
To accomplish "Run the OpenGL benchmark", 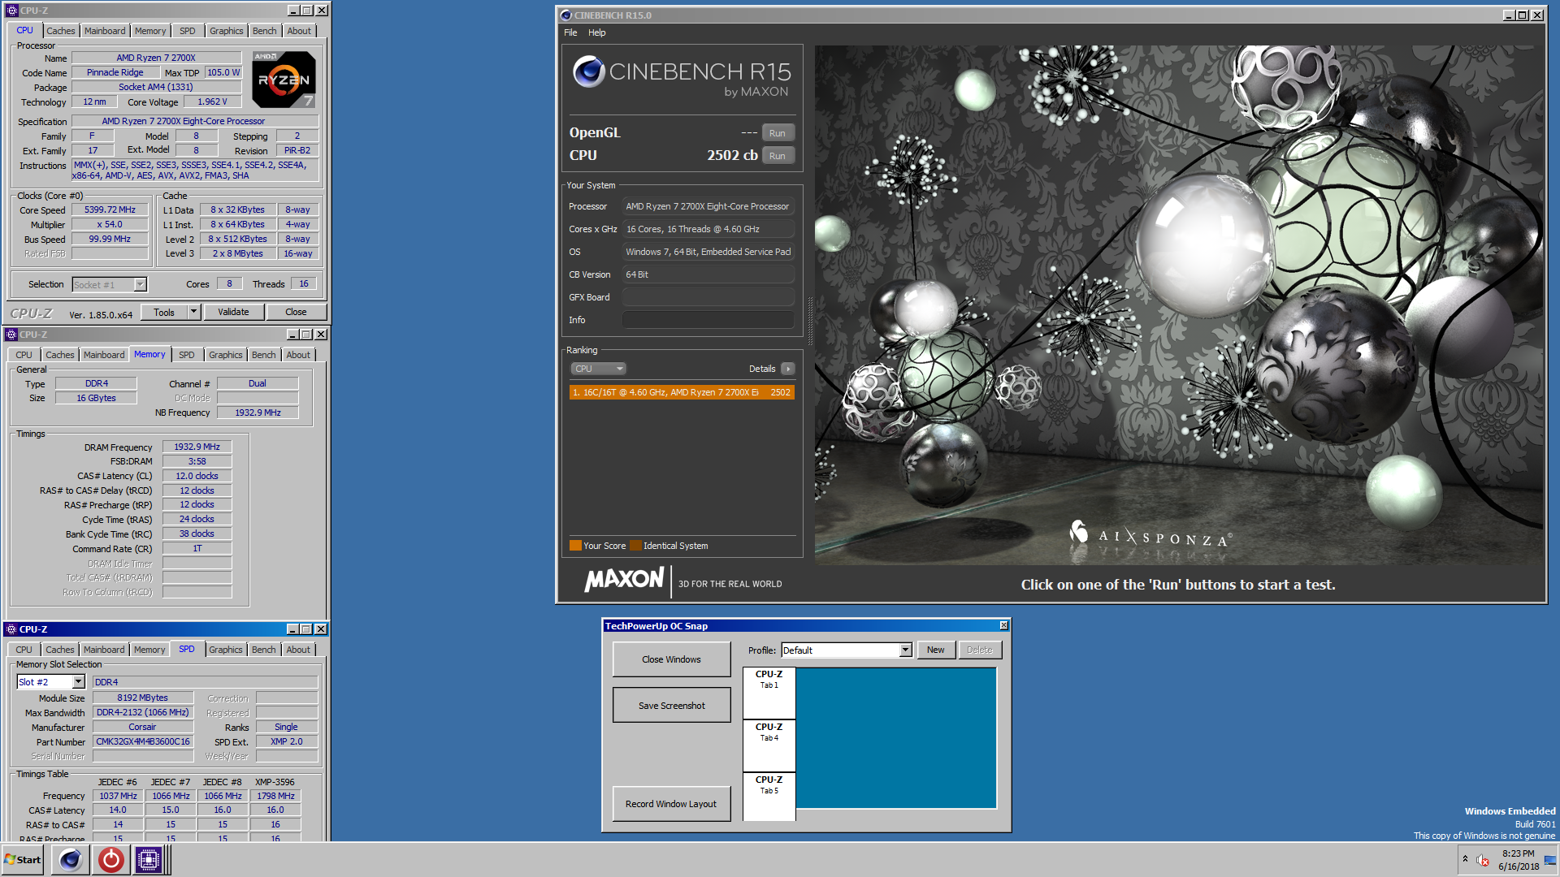I will 778,133.
